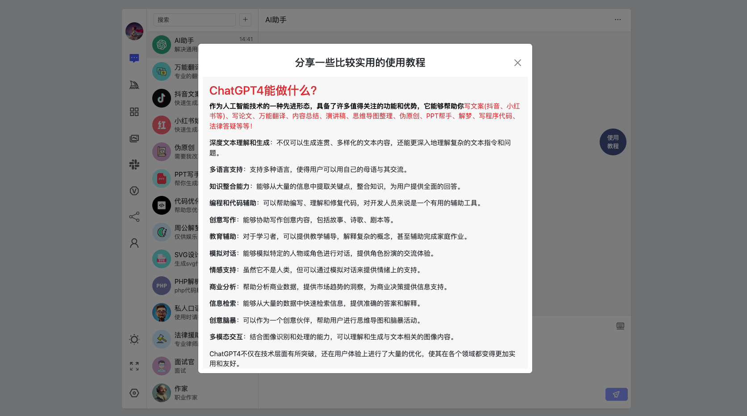The width and height of the screenshot is (747, 416).
Task: Click the round 使用教程 floating button
Action: (x=613, y=142)
